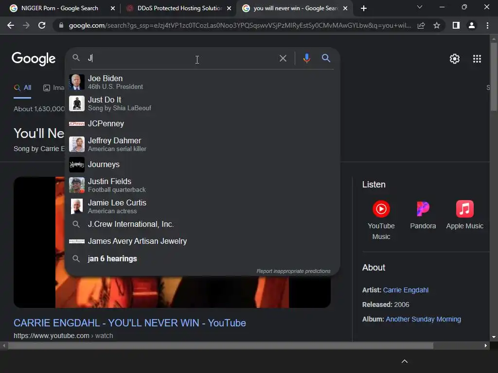Reload the current page

pyautogui.click(x=42, y=25)
